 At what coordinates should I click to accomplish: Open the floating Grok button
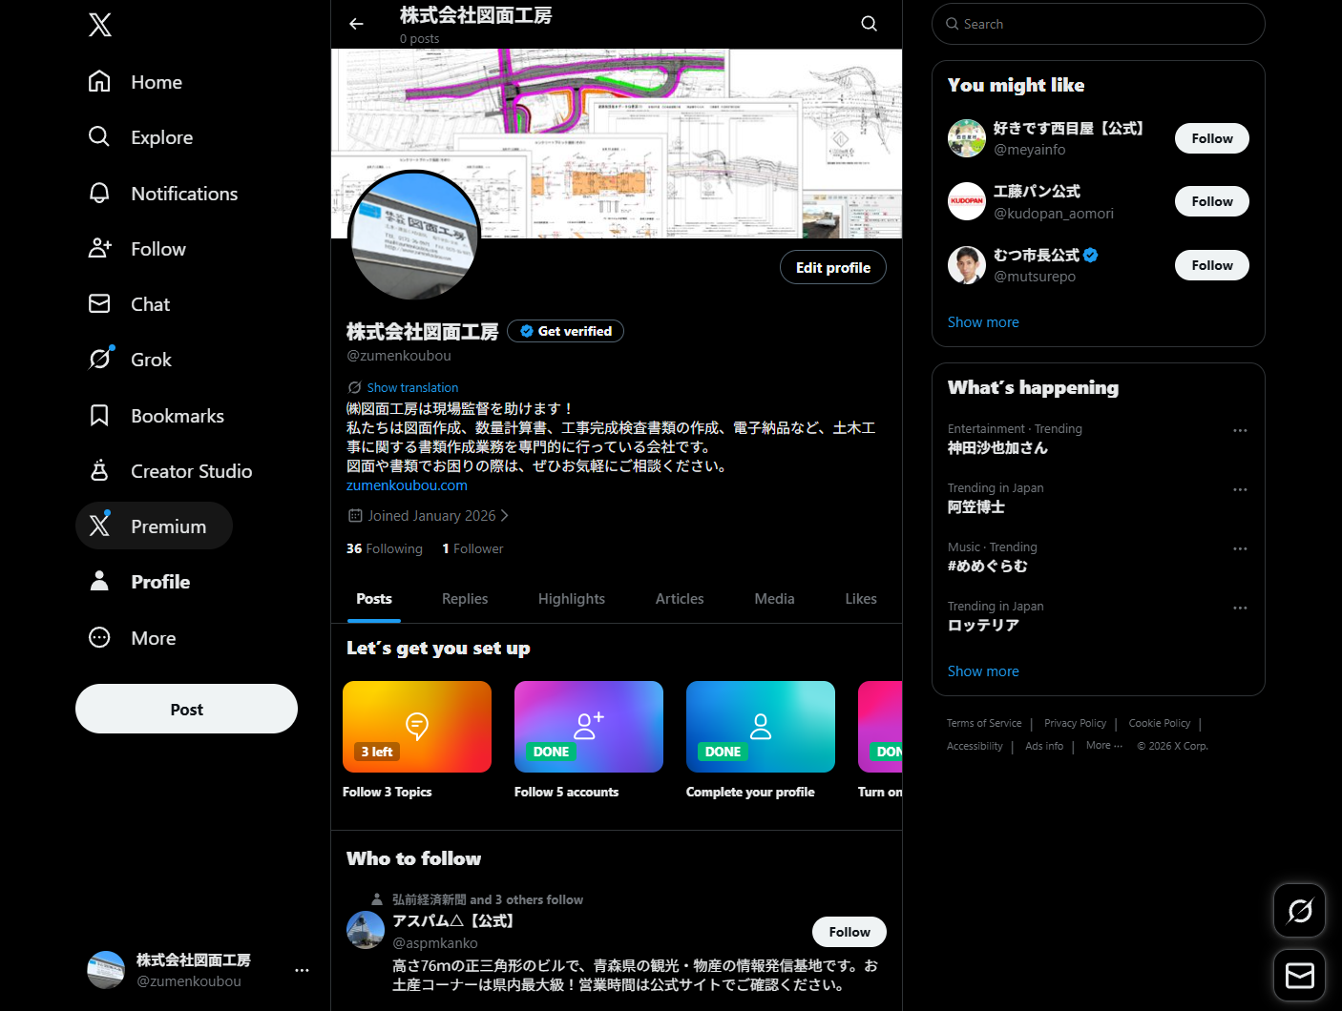click(1299, 910)
